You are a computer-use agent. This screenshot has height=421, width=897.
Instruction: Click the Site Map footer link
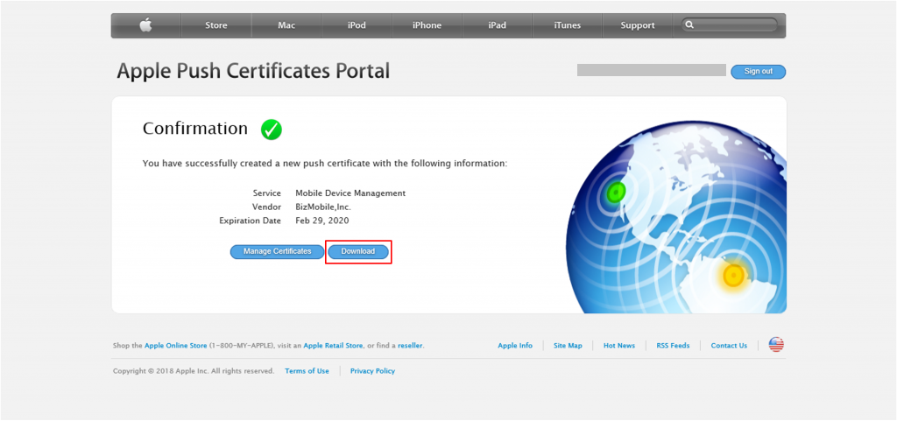568,346
